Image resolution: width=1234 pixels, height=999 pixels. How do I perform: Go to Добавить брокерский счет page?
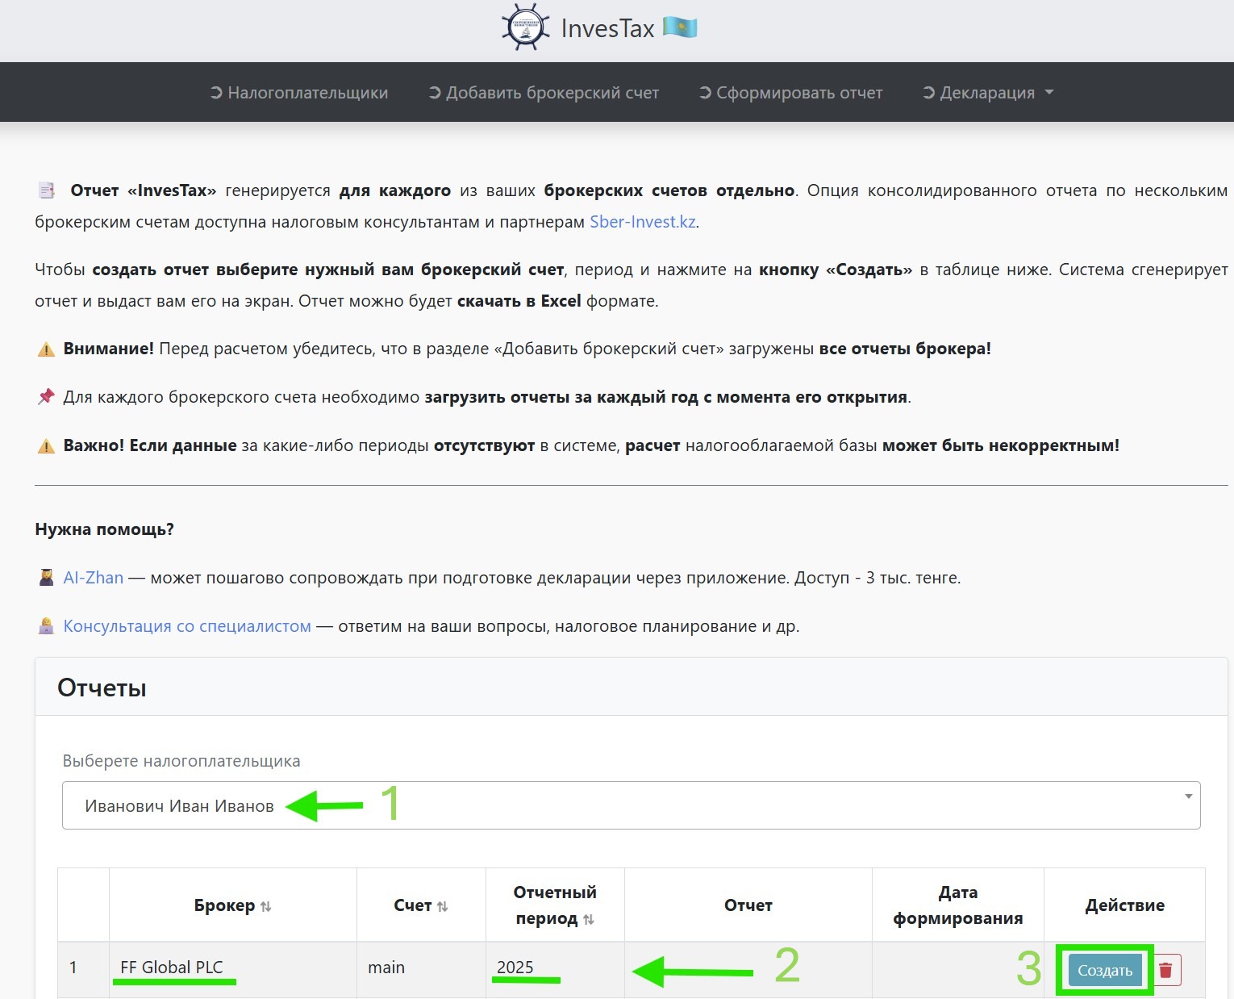(x=544, y=93)
